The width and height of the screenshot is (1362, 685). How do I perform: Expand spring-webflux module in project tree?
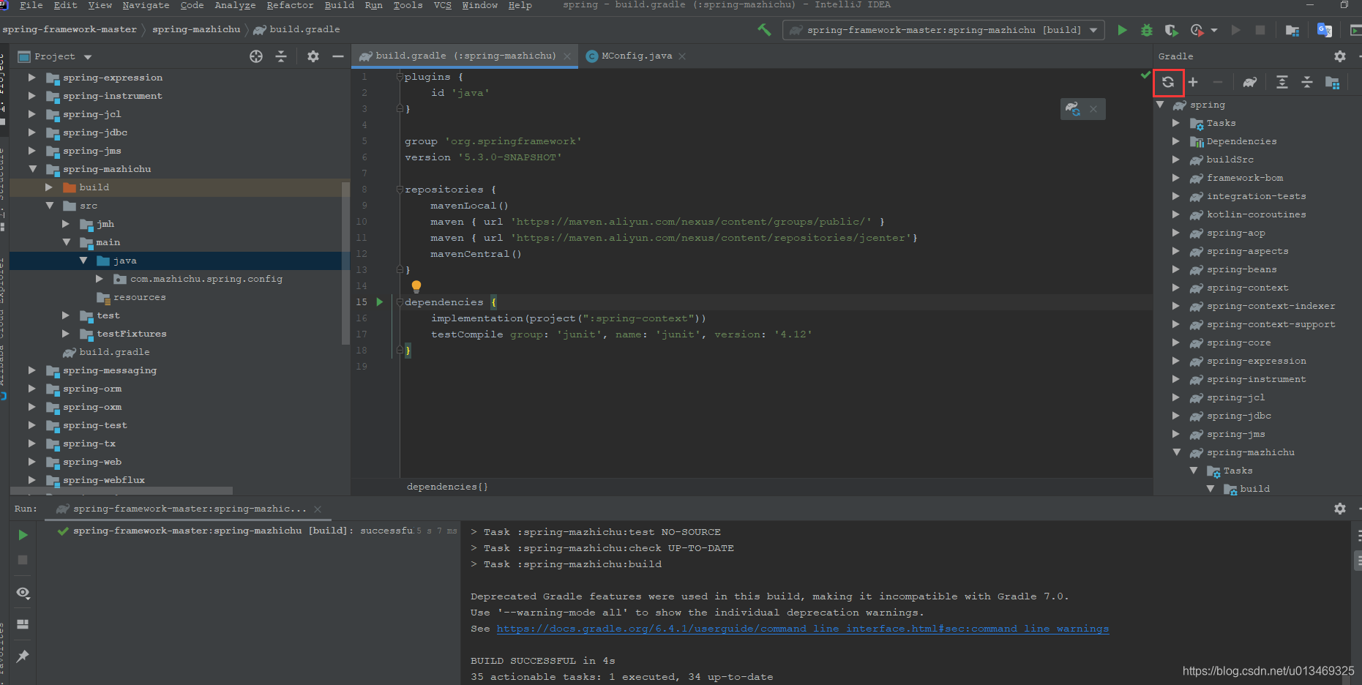pyautogui.click(x=31, y=479)
